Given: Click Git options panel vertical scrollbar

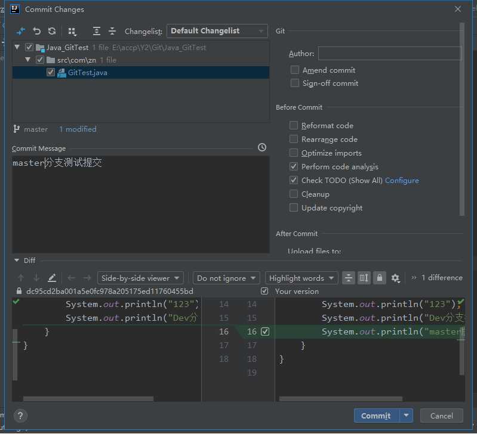Looking at the screenshot, I should (462, 119).
